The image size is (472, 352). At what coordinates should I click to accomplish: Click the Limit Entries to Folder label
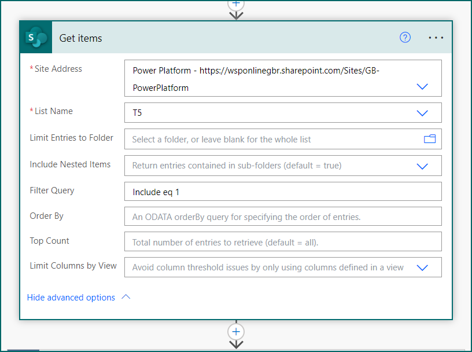click(x=71, y=138)
